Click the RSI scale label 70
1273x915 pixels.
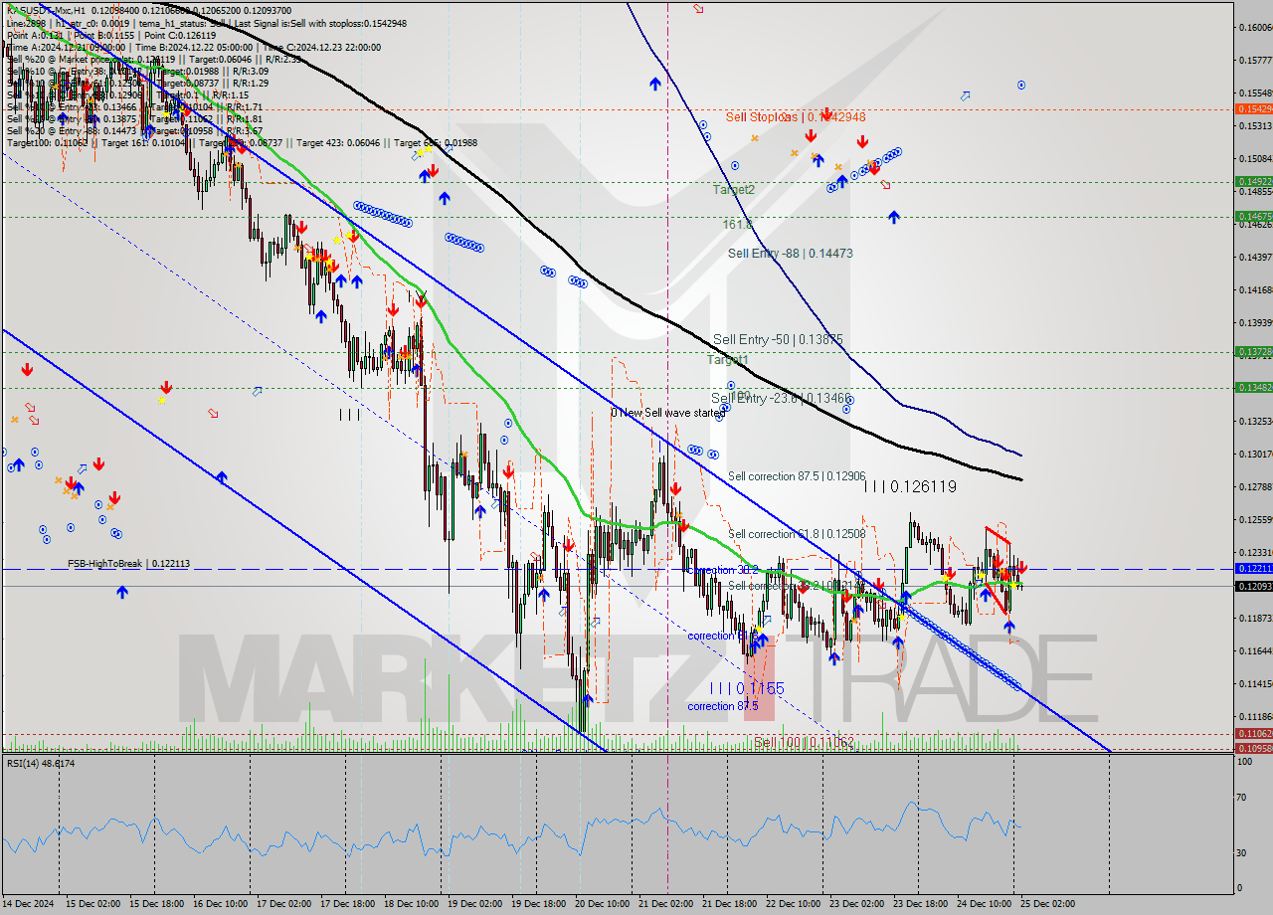(1242, 798)
